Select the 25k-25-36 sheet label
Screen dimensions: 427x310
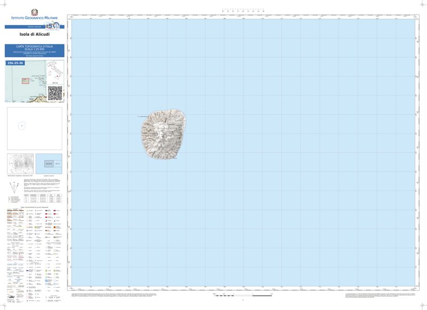[15, 63]
